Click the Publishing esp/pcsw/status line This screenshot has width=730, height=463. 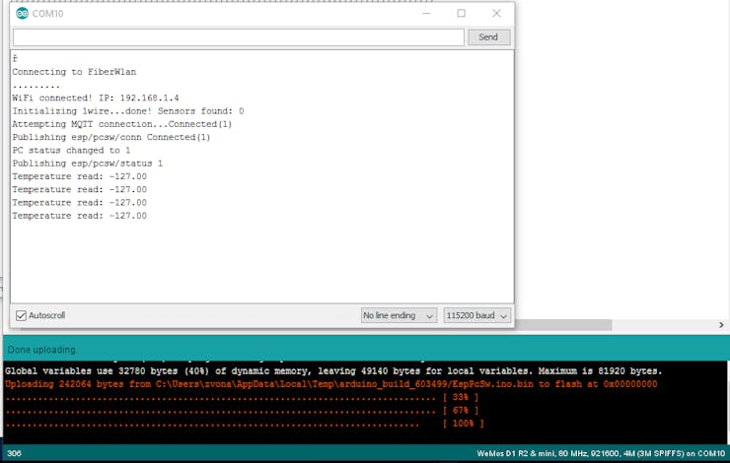87,164
